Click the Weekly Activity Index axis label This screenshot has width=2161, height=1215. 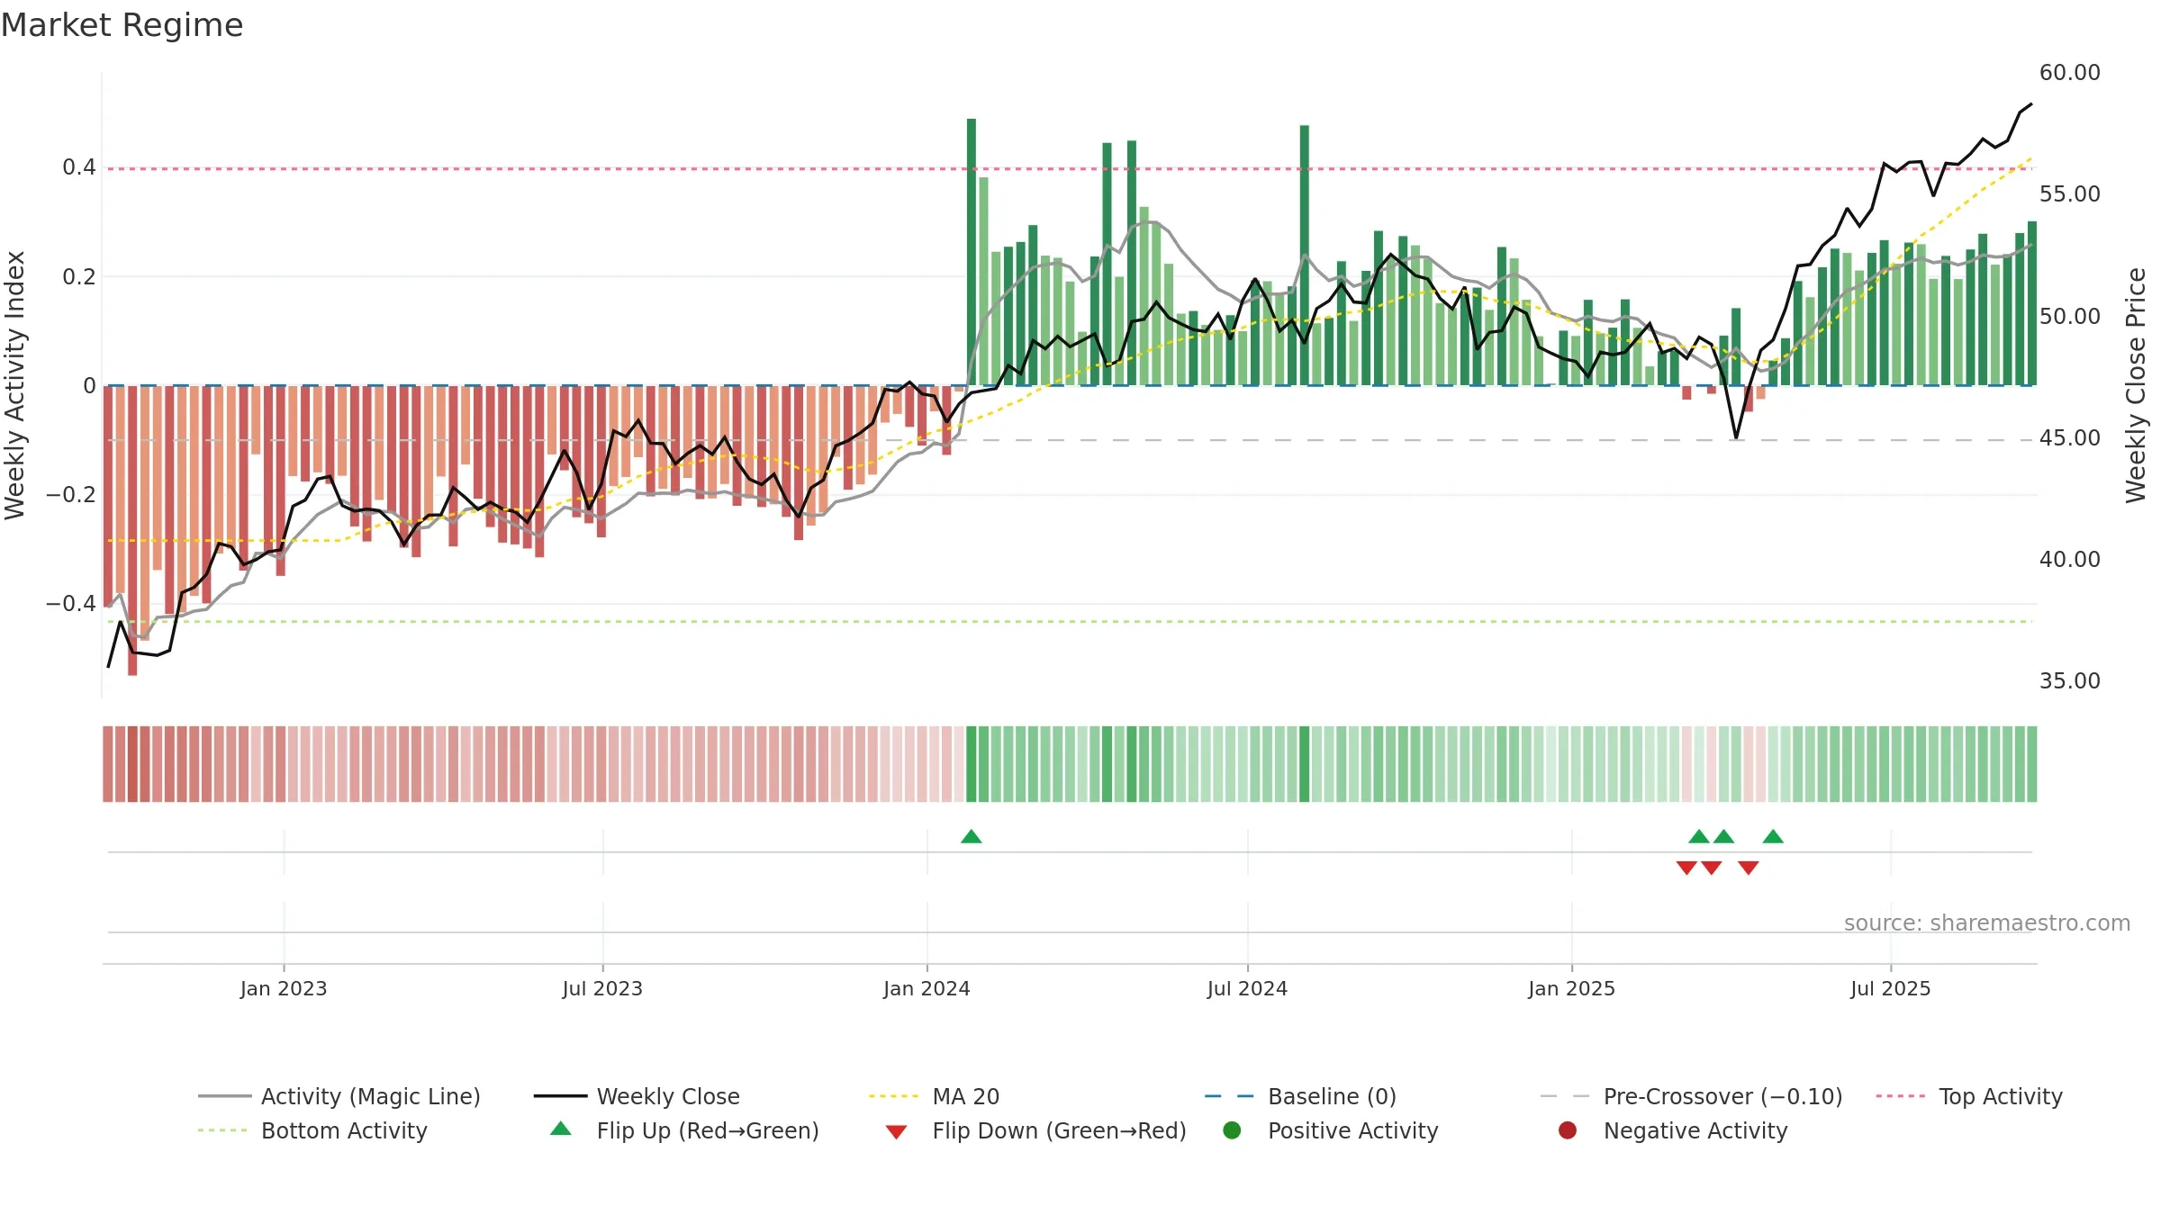tap(14, 385)
